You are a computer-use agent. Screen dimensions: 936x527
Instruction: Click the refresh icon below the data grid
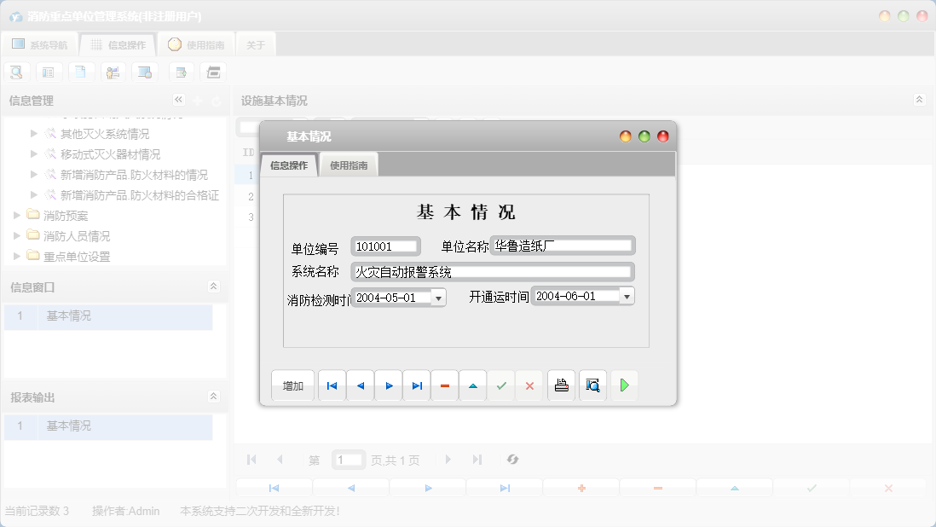pos(512,459)
